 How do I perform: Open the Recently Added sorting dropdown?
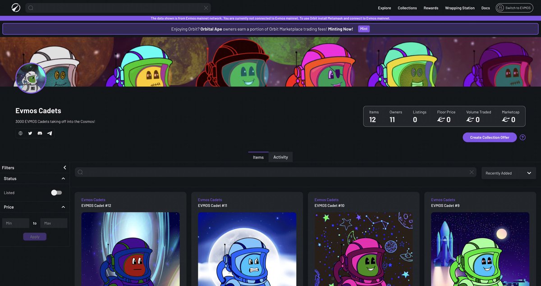coord(509,173)
